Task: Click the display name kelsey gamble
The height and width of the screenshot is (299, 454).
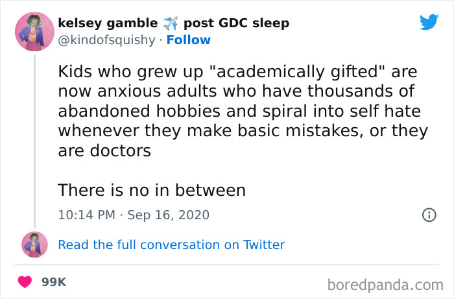Action: click(x=108, y=23)
